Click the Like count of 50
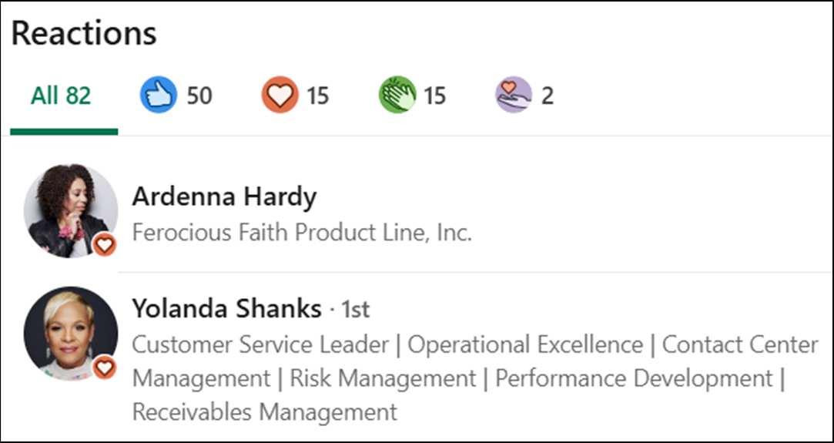 pyautogui.click(x=199, y=96)
